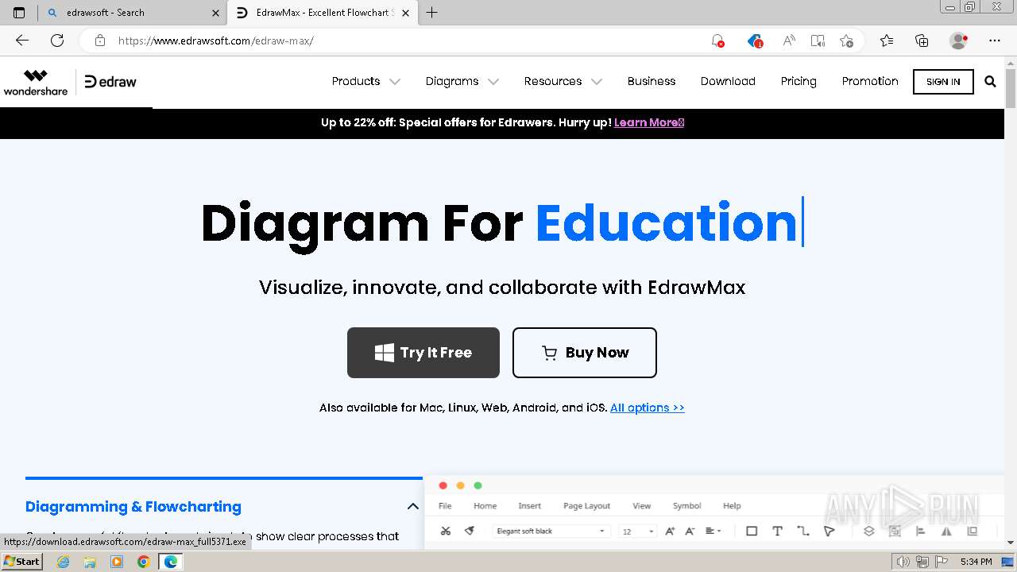The height and width of the screenshot is (572, 1017).
Task: Click the increase font size icon
Action: (670, 531)
